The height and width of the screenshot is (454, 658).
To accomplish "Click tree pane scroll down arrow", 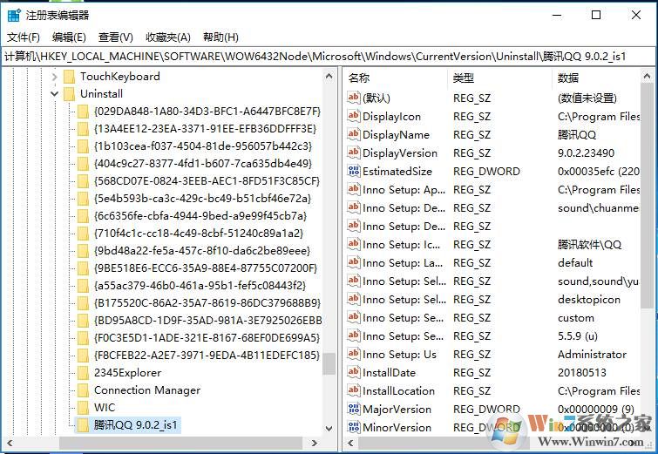I will pos(329,429).
